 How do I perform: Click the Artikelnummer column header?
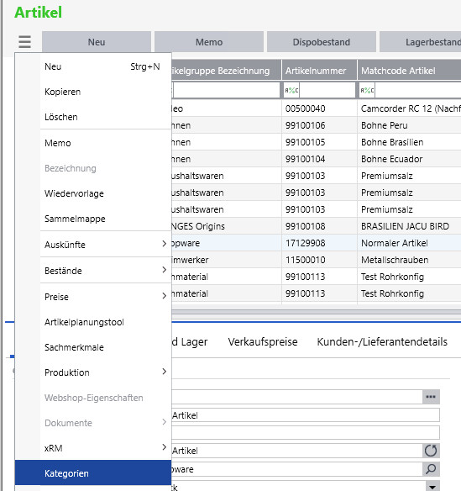click(319, 71)
